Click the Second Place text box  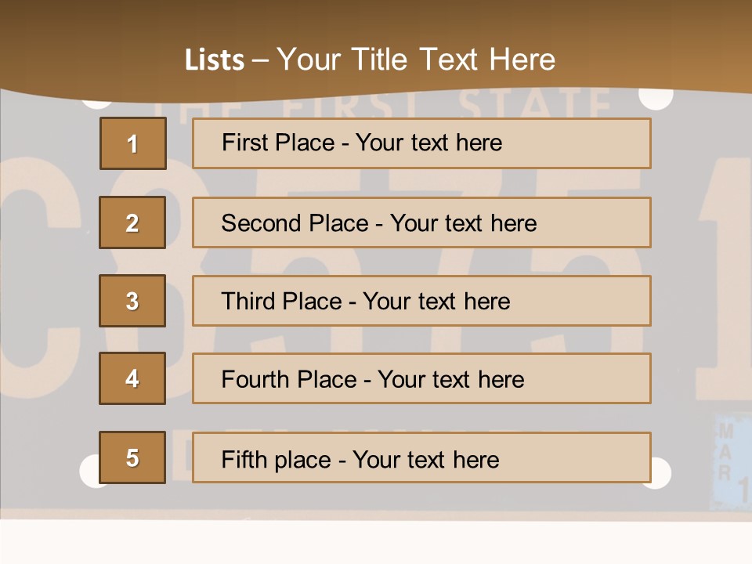421,222
